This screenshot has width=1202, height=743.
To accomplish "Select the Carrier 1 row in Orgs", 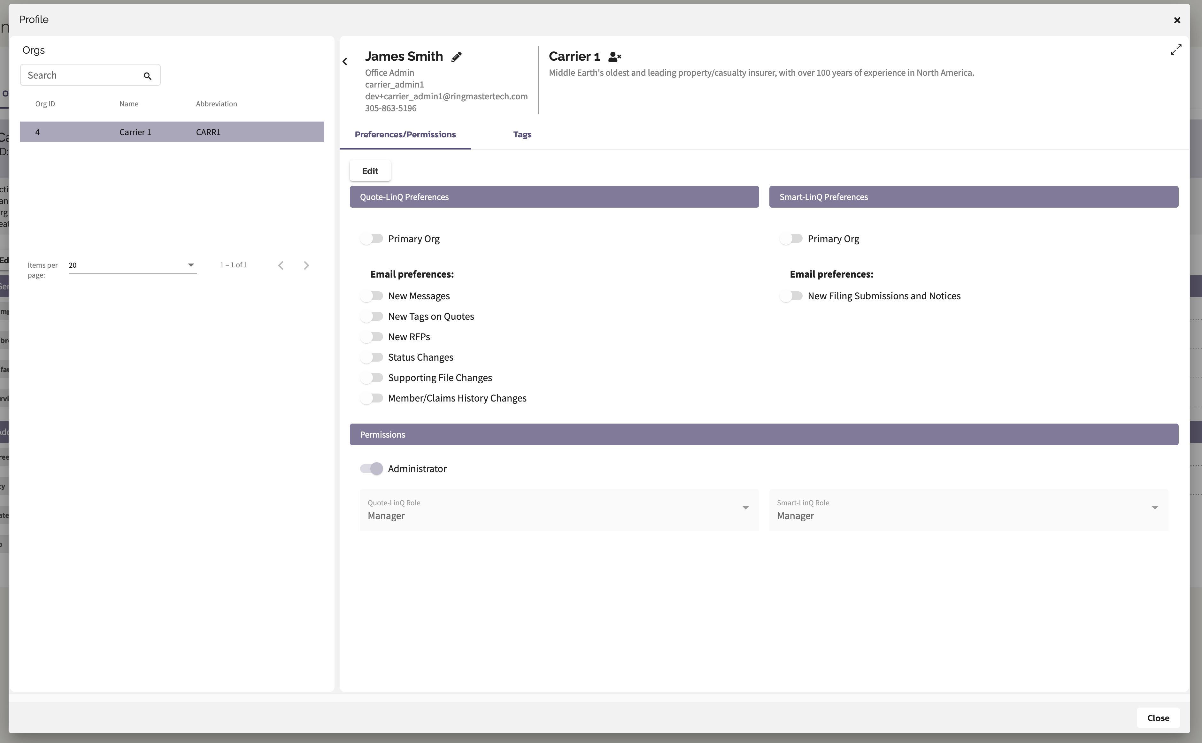I will pyautogui.click(x=172, y=132).
